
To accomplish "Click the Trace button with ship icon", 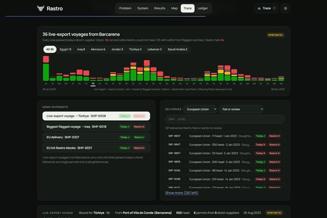I will click(266, 9).
